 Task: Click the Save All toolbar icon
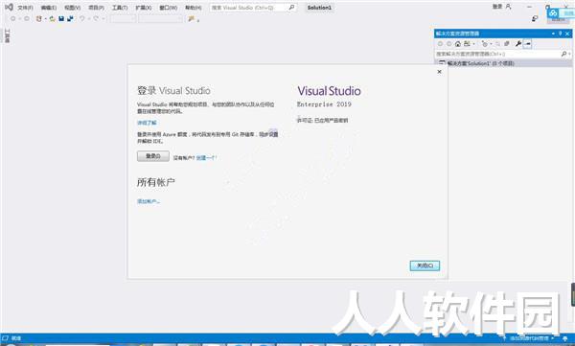70,18
